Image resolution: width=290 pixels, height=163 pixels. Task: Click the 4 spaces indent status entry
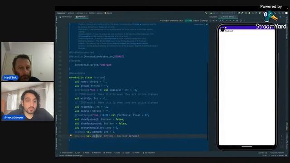(280, 156)
